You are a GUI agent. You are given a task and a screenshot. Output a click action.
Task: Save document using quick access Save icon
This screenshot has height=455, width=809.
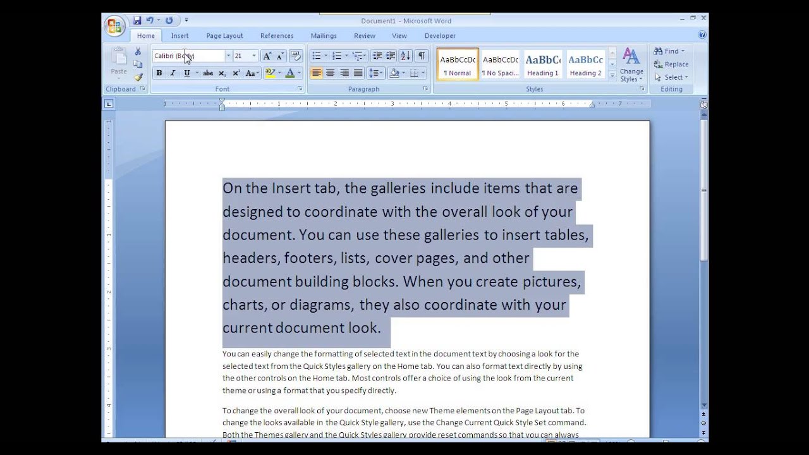(137, 20)
